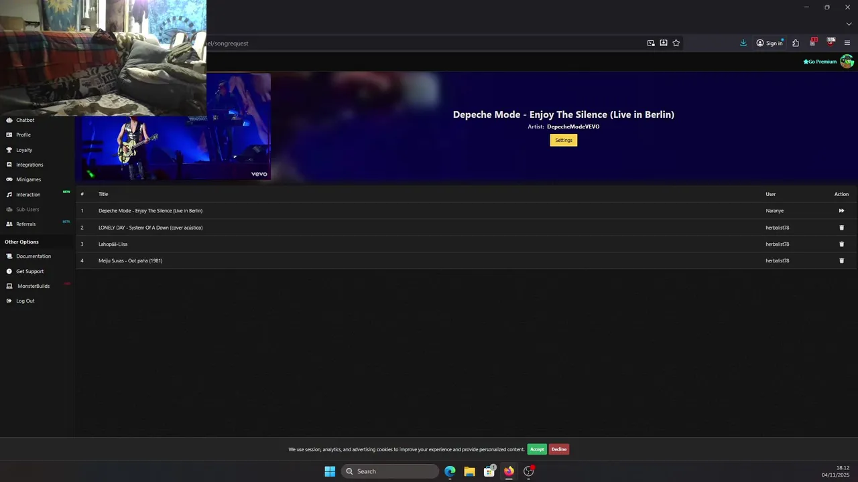Open the Referrals sidebar section

pyautogui.click(x=25, y=224)
